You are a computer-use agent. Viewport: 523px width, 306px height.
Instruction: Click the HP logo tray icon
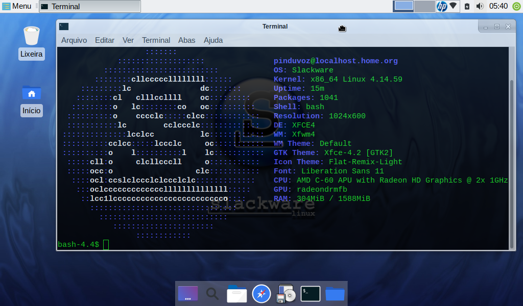tap(442, 6)
